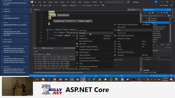175x98 pixels.
Task: Collapse the Pages folder node
Action: pyautogui.click(x=147, y=23)
